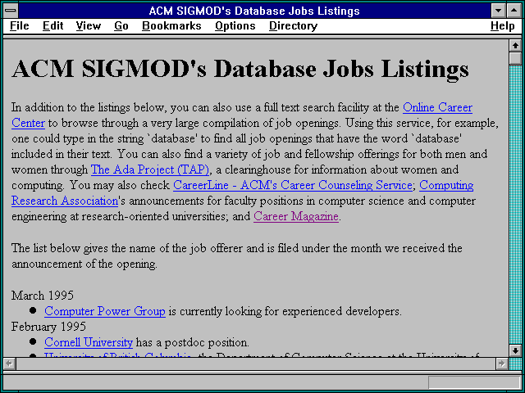
Task: Click the vertical scrollbar thumb
Action: tap(515, 58)
